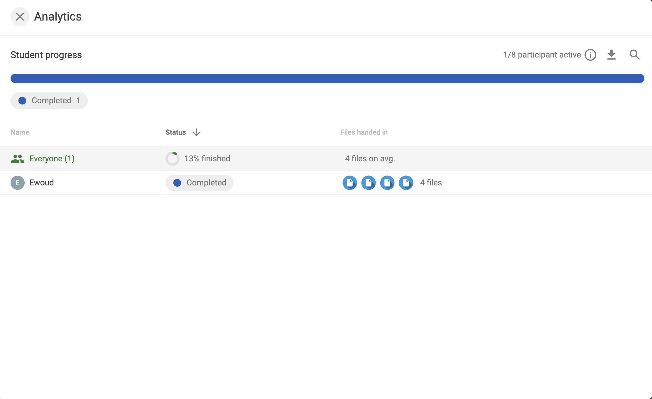Screen dimensions: 652x399
Task: Select the Name column header
Action: pyautogui.click(x=20, y=132)
